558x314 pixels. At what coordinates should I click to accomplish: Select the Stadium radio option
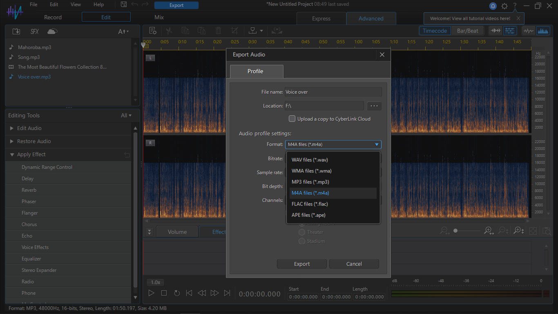(302, 241)
